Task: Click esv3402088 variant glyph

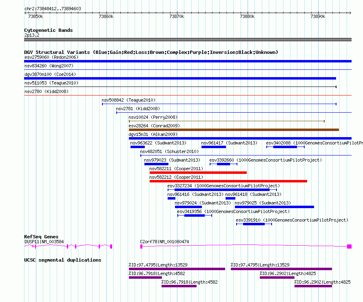Action: pyautogui.click(x=285, y=147)
